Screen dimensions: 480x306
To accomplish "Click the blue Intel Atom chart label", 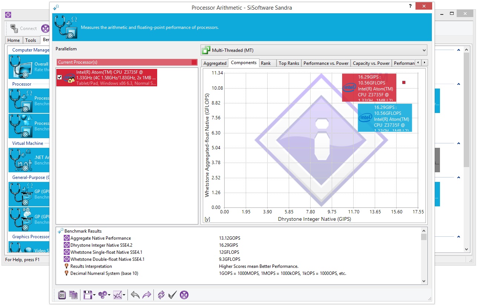I will [385, 118].
